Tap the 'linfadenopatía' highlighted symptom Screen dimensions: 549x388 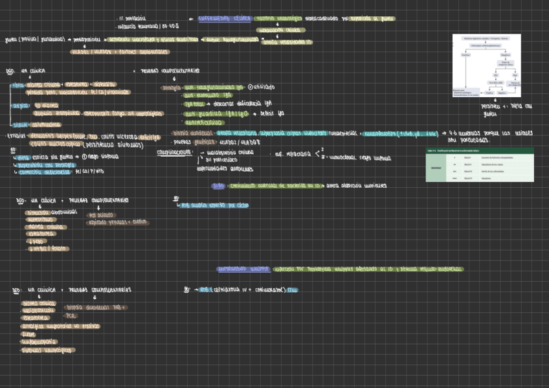[39, 342]
